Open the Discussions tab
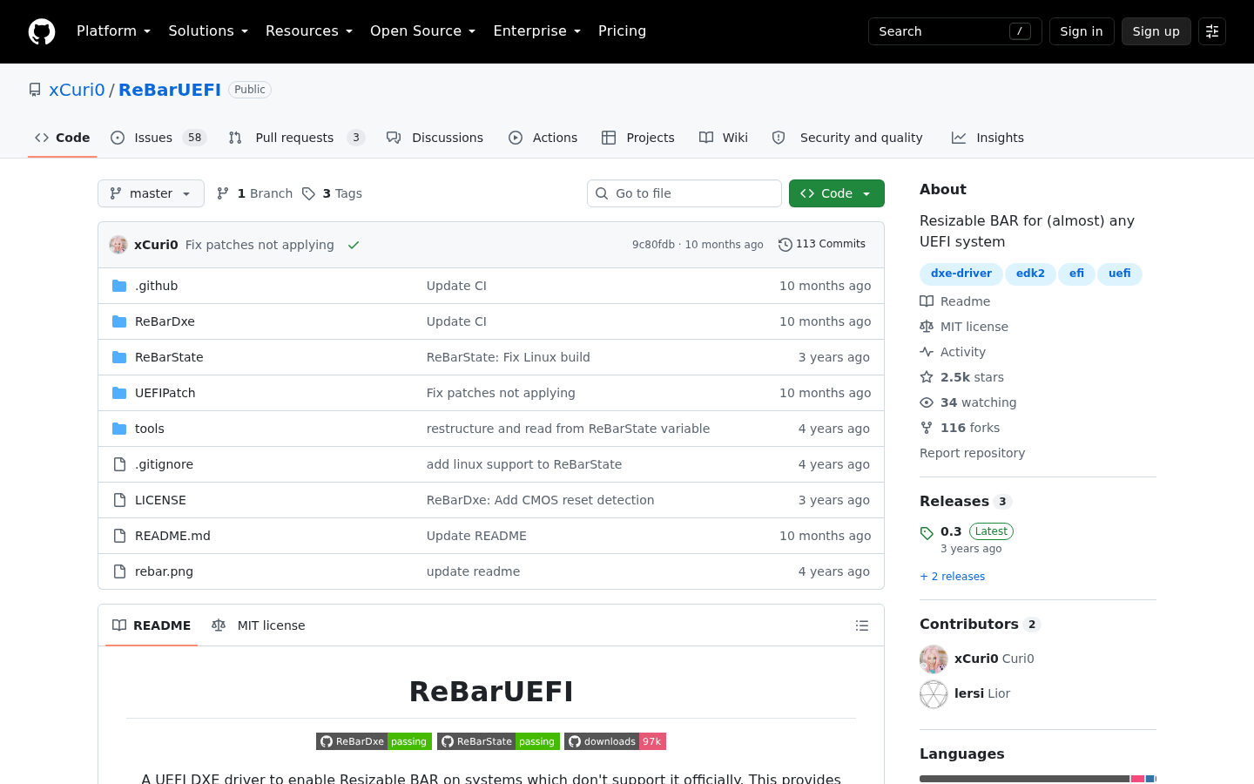This screenshot has height=784, width=1254. click(x=435, y=138)
